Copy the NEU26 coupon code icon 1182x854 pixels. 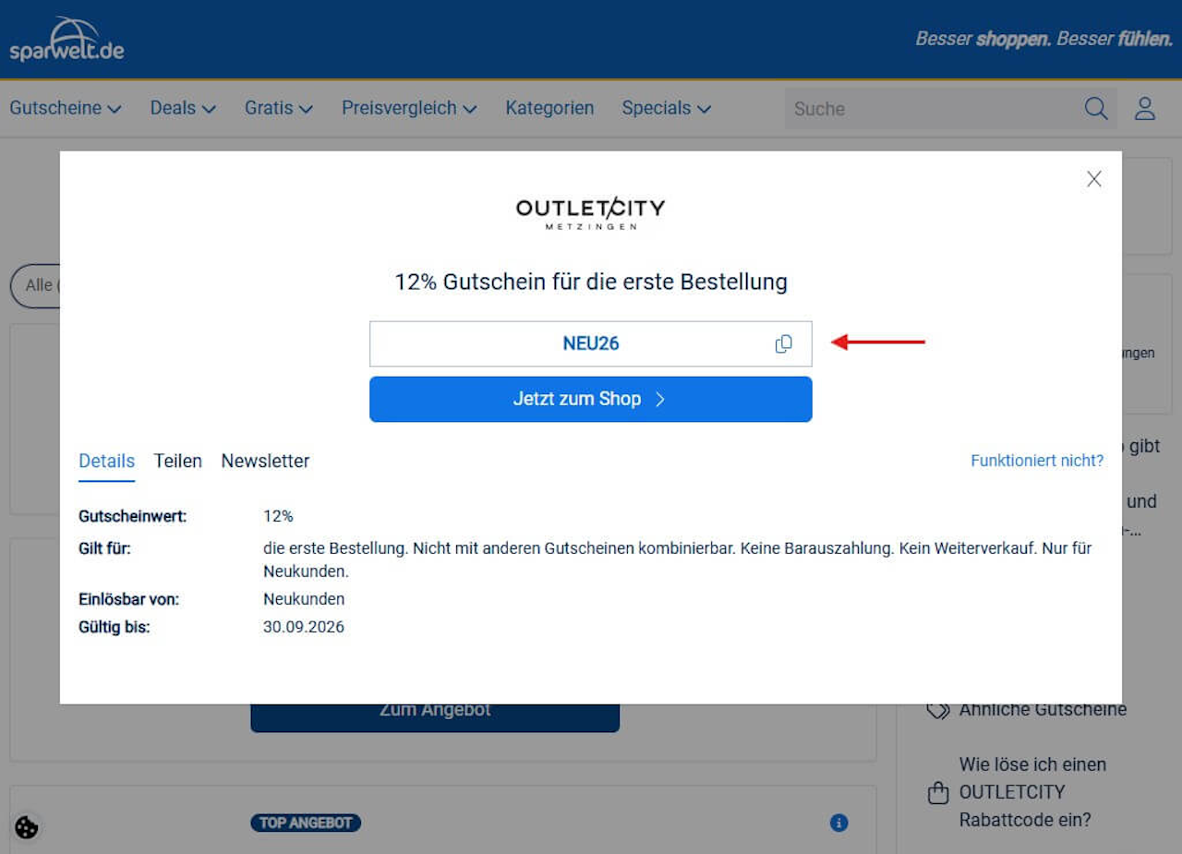783,343
